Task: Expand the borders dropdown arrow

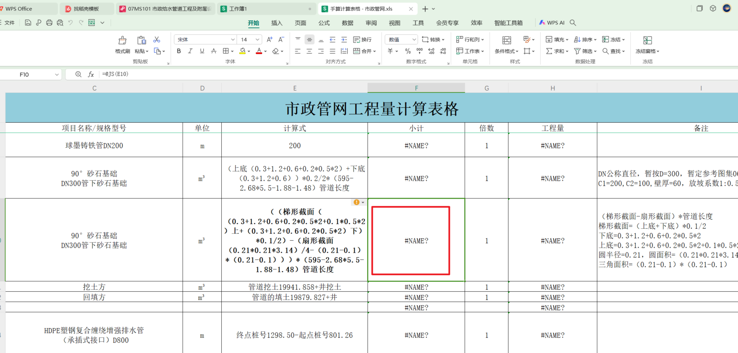Action: coord(232,51)
